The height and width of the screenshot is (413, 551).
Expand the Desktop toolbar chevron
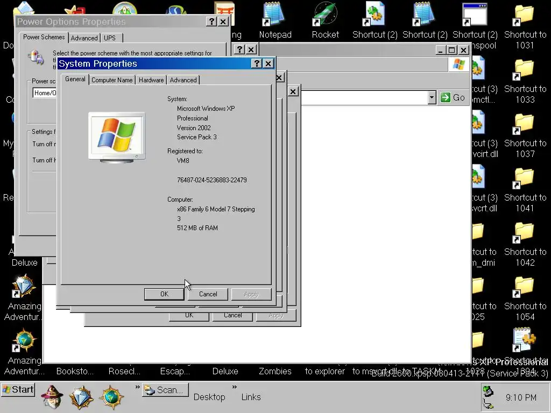(235, 387)
